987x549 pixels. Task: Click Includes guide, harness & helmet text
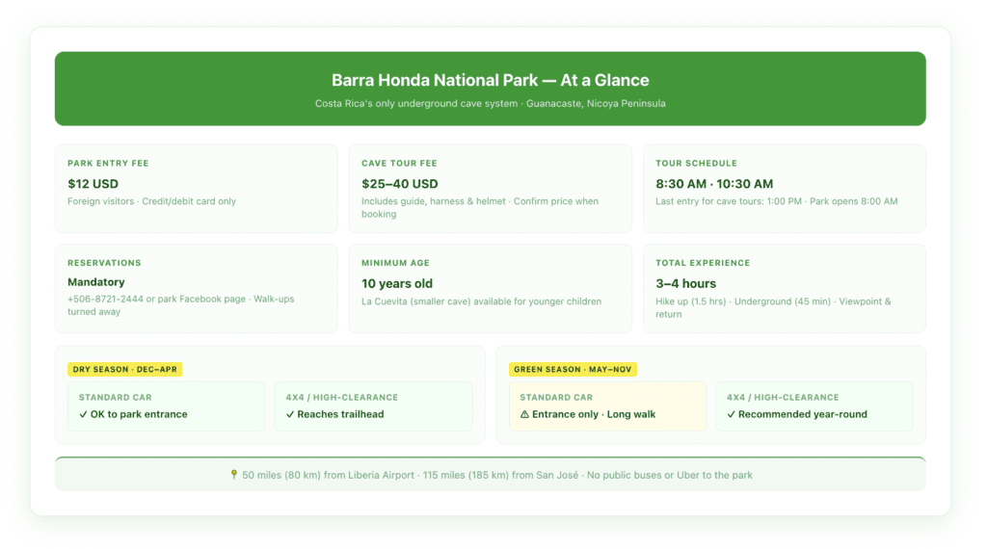tap(480, 207)
